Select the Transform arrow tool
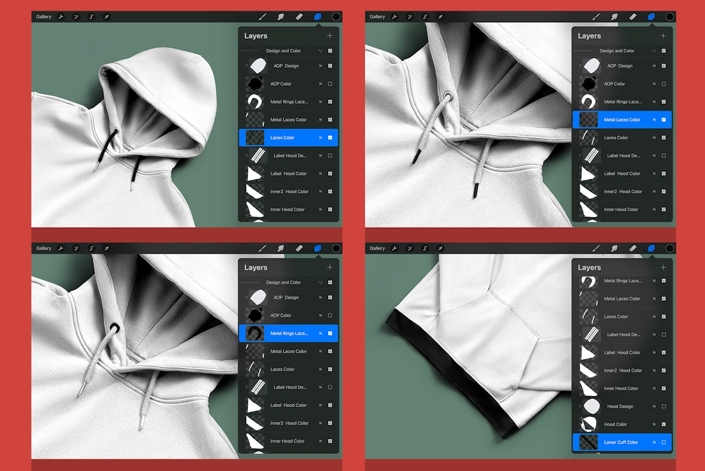Image resolution: width=705 pixels, height=471 pixels. [x=107, y=16]
